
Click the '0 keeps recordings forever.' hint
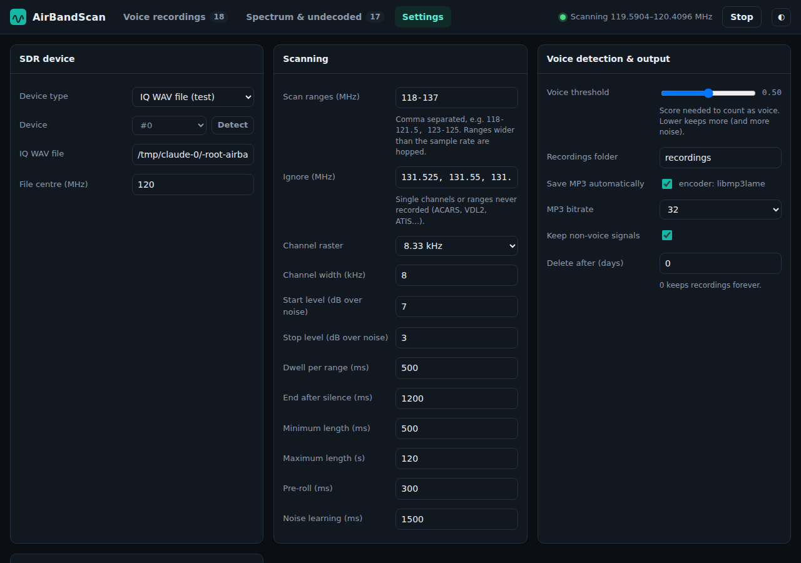710,285
